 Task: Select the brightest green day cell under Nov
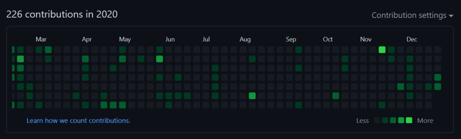pyautogui.click(x=382, y=49)
